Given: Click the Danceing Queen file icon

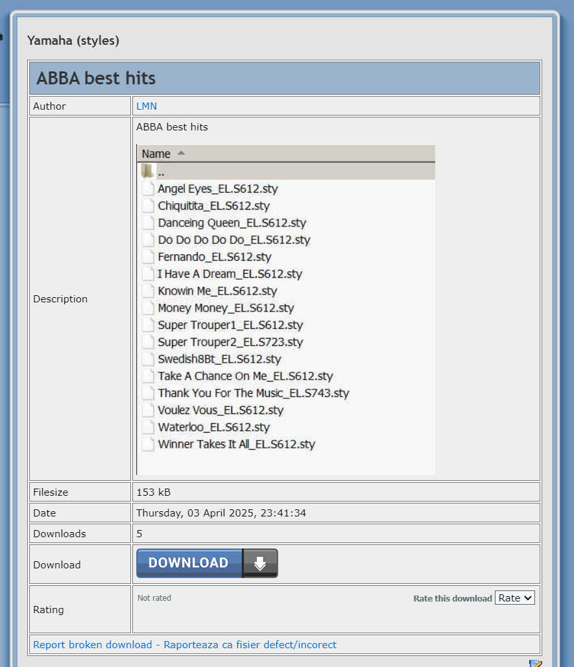Looking at the screenshot, I should pyautogui.click(x=148, y=223).
